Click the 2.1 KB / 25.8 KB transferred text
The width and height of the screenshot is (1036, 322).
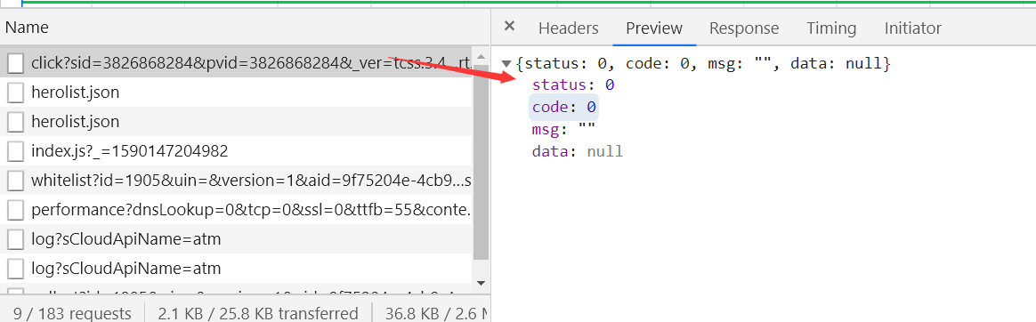pos(258,313)
